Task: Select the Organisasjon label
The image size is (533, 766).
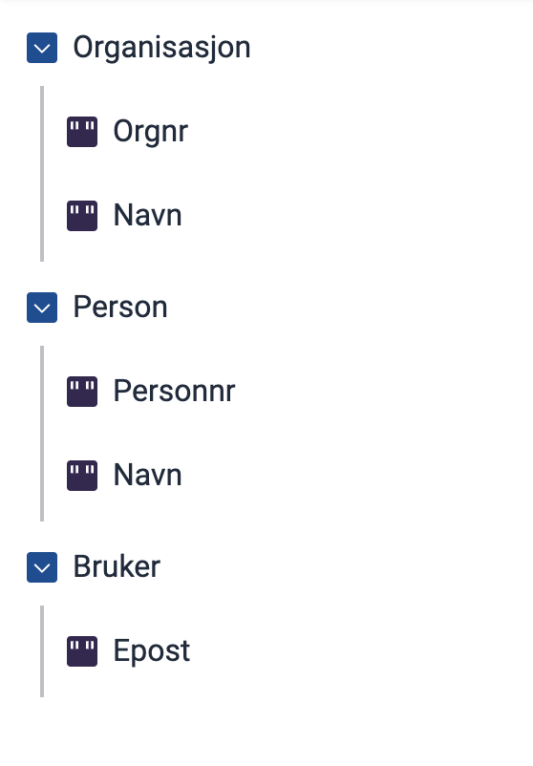Action: 161,49
